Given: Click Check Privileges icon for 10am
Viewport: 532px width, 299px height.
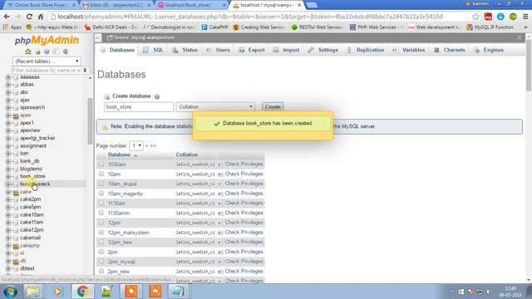Looking at the screenshot, I should click(219, 174).
